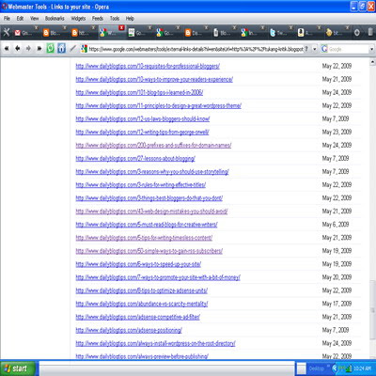Click the Home toolbar icon

(x=61, y=48)
